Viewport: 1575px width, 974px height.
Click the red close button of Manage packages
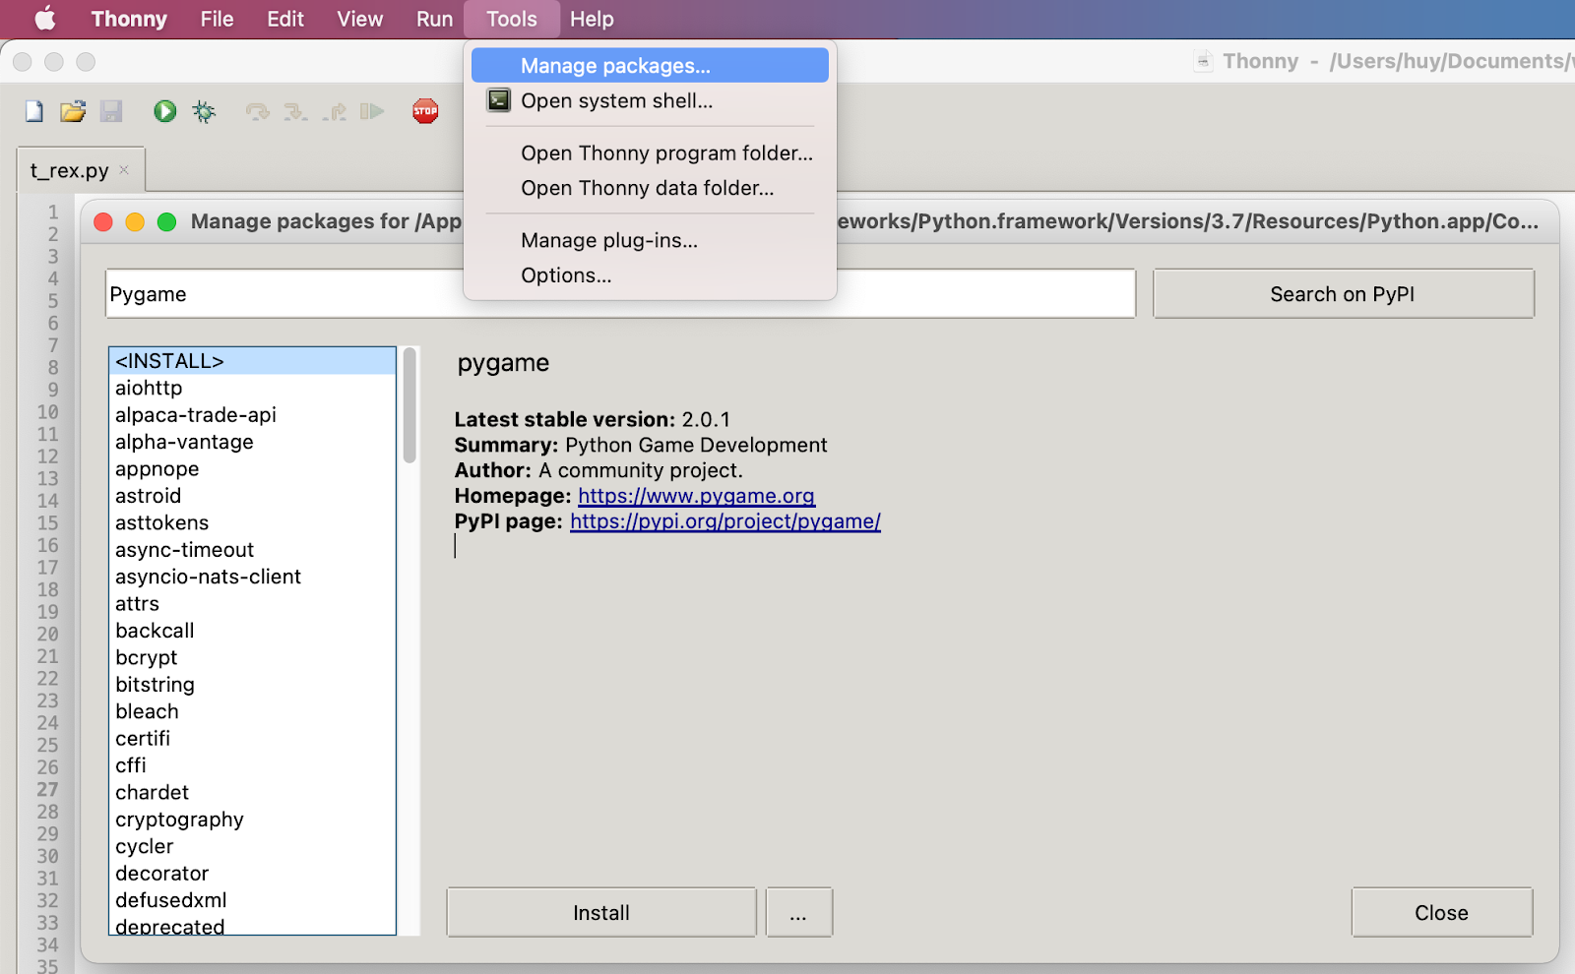coord(103,221)
